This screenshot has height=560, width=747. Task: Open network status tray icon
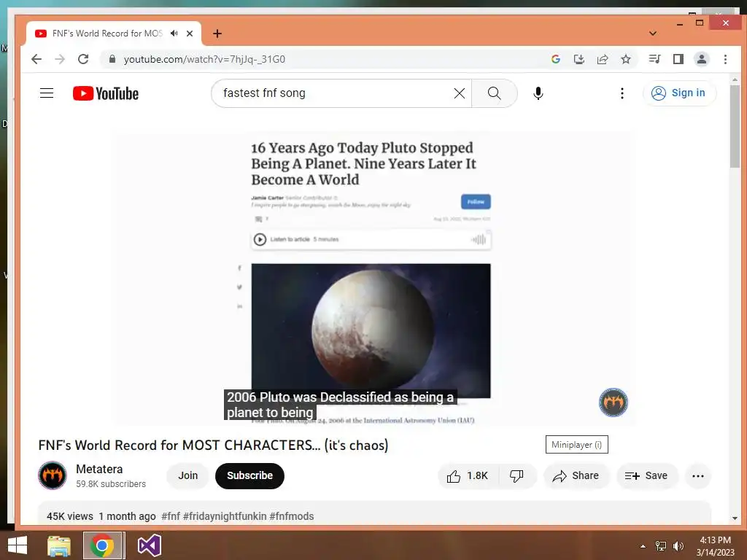pos(661,546)
